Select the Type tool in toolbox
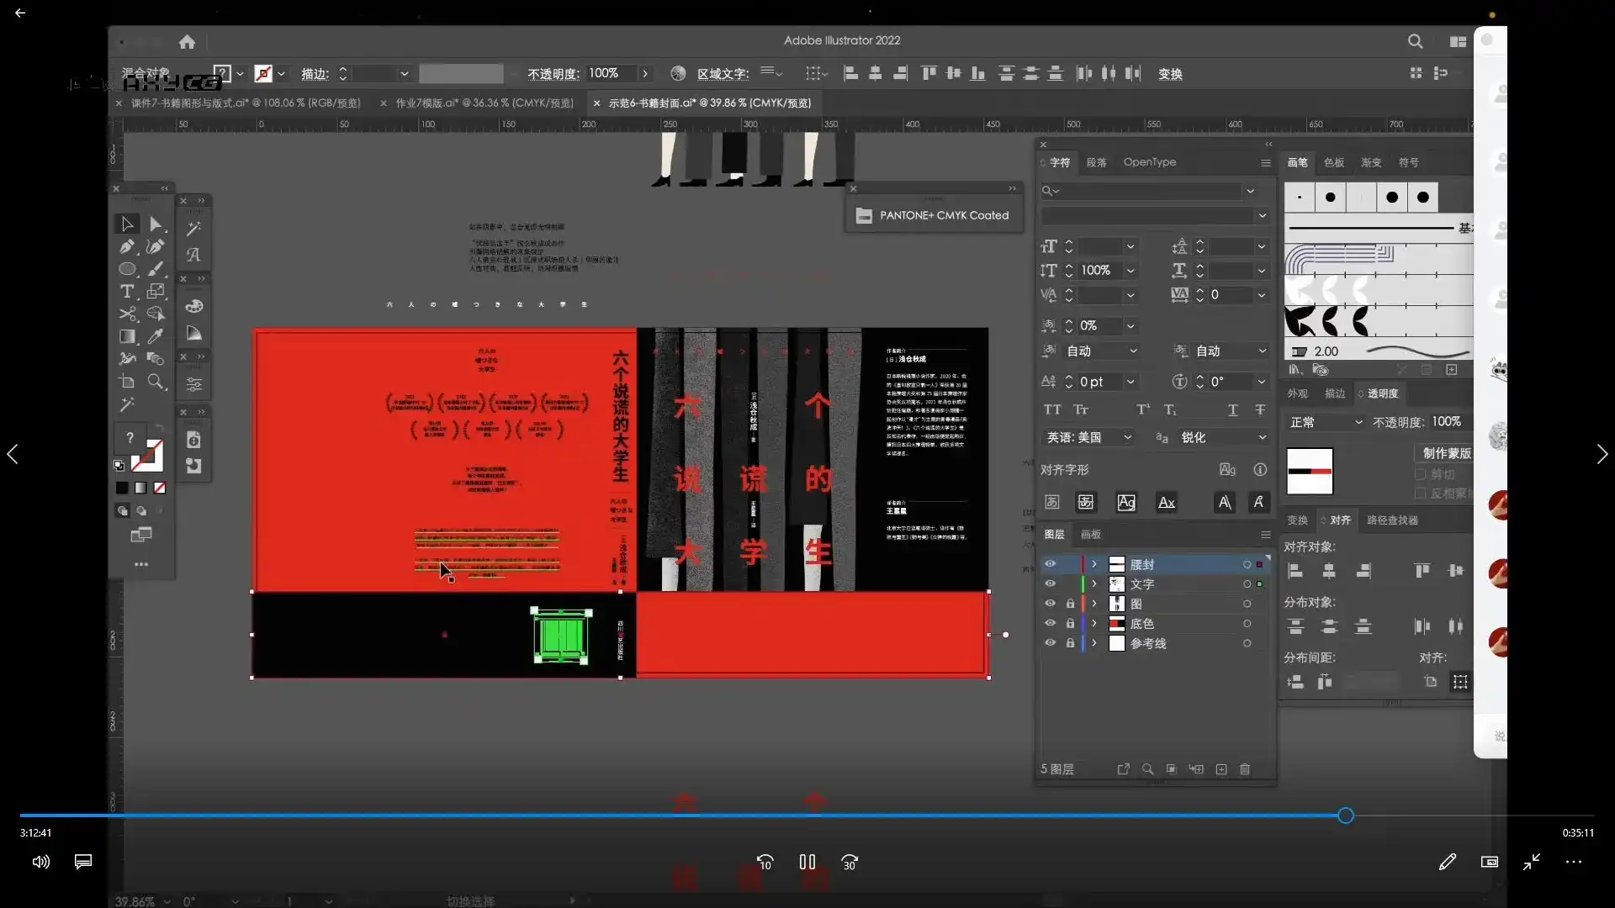Image resolution: width=1615 pixels, height=908 pixels. 127,291
